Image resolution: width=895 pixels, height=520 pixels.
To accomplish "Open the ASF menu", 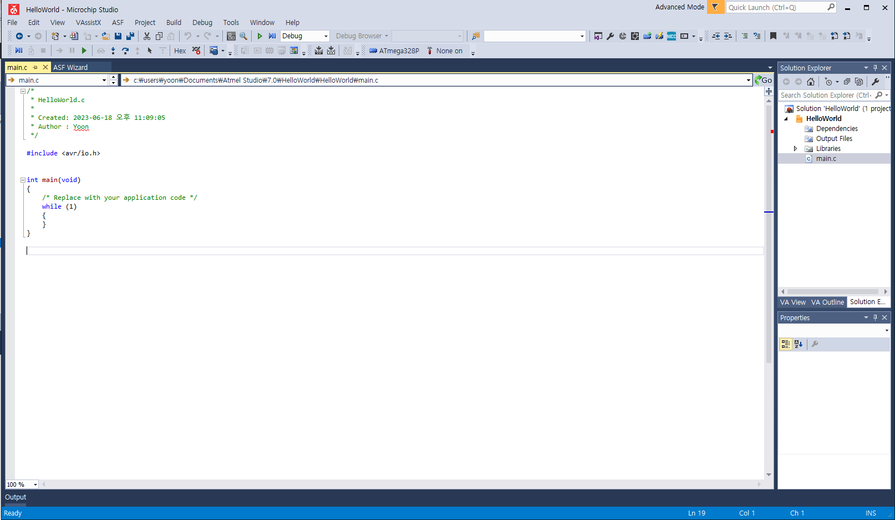I will (x=118, y=23).
